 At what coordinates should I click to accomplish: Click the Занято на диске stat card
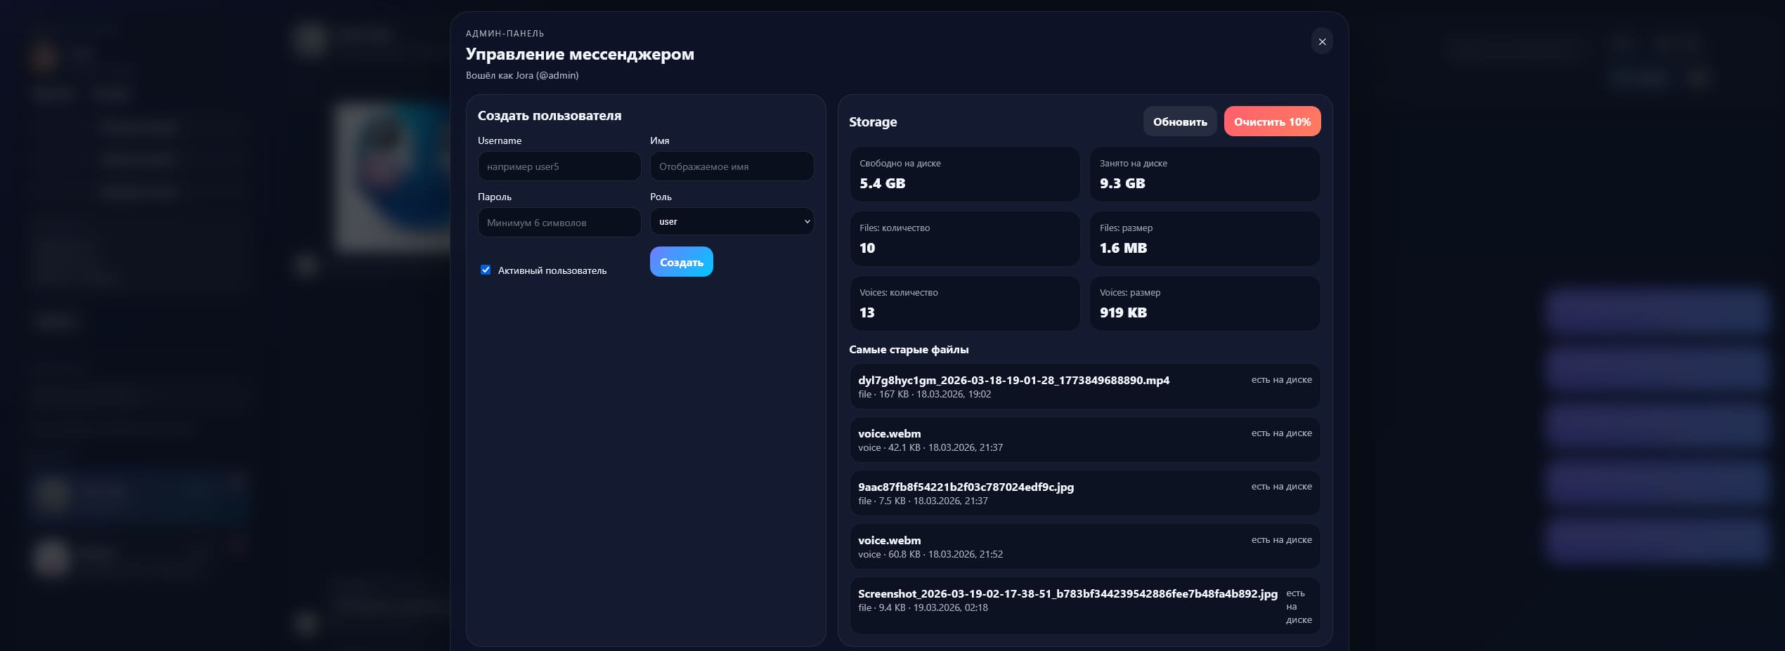(x=1205, y=174)
